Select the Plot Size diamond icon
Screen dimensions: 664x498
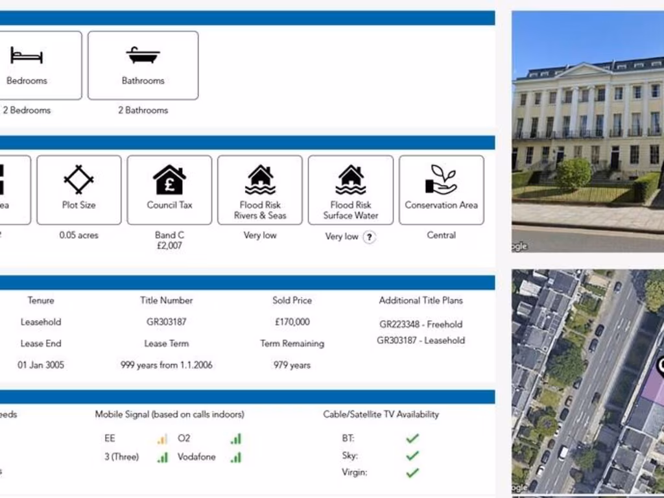[78, 180]
